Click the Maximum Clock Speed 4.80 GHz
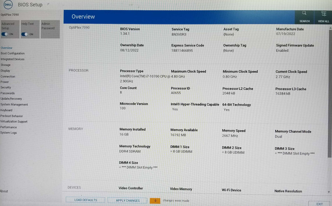The width and height of the screenshot is (332, 206). click(x=178, y=77)
